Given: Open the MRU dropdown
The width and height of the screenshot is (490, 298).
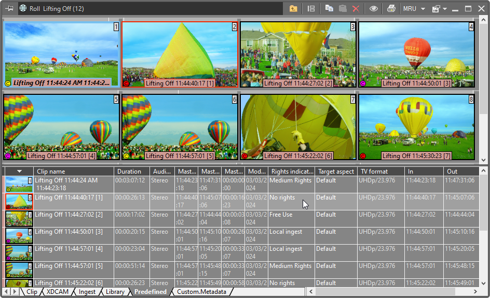Looking at the screenshot, I should [x=414, y=9].
